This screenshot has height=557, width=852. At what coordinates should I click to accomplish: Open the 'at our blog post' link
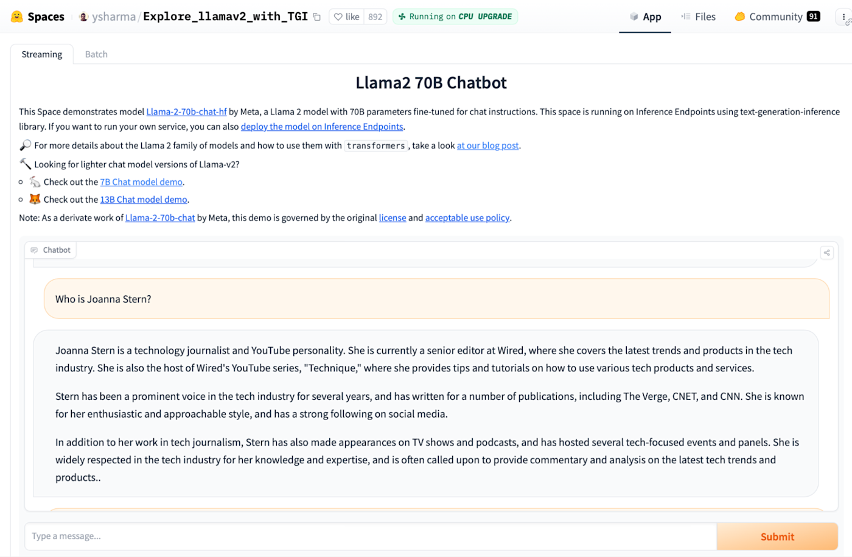[488, 145]
